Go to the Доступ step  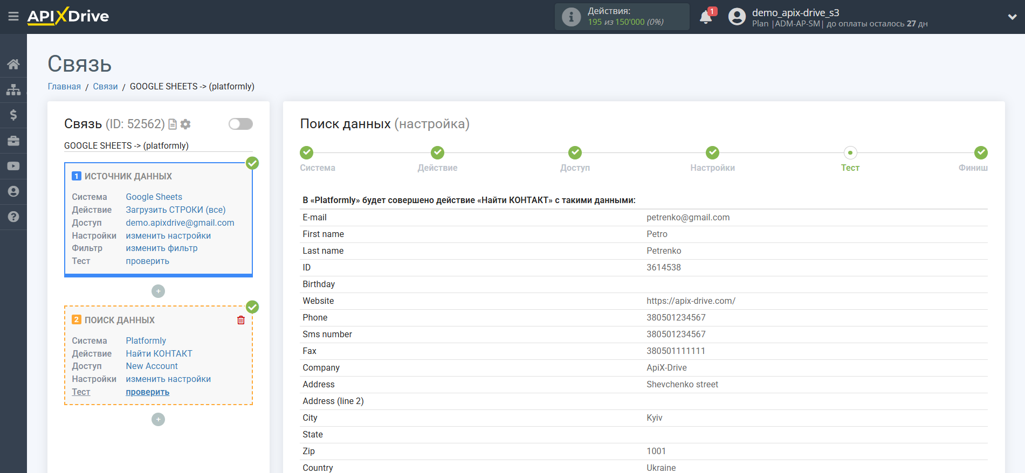click(x=575, y=153)
